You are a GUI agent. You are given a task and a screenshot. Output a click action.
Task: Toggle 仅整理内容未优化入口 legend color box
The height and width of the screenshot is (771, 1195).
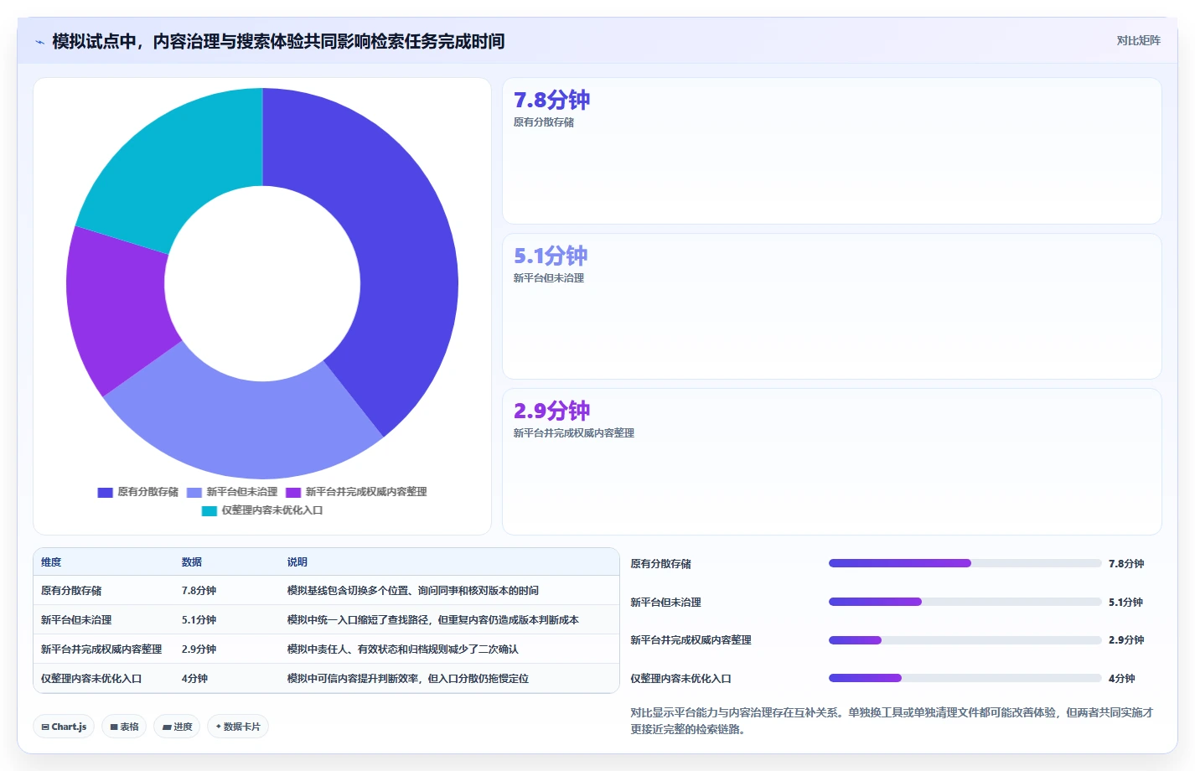pos(210,511)
